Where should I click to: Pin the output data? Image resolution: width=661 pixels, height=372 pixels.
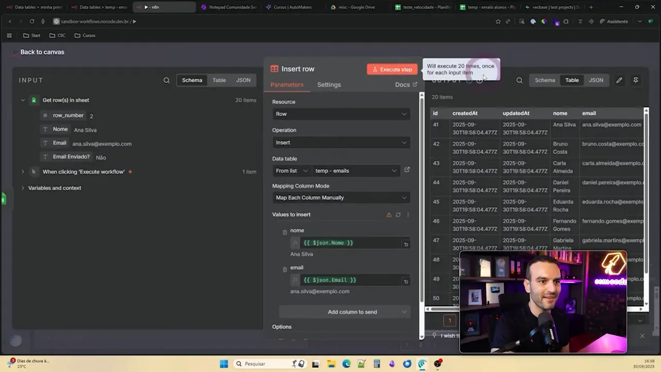point(636,80)
